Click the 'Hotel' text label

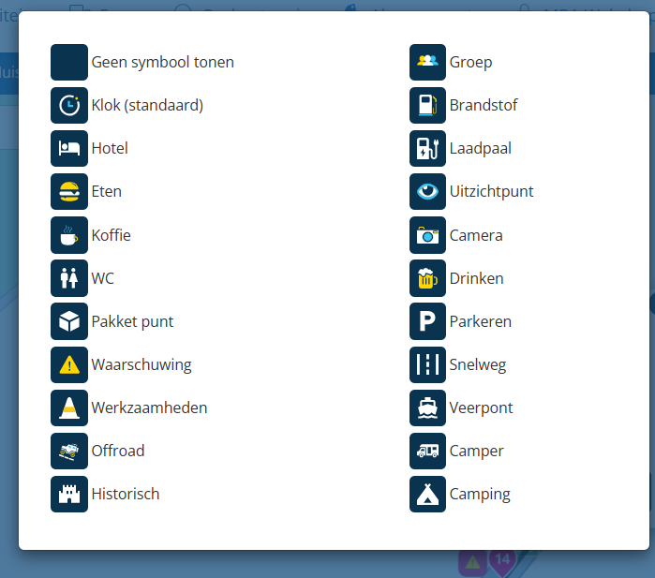[x=110, y=148]
